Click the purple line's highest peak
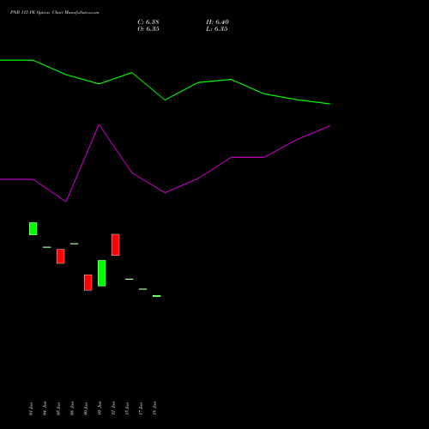Screen dimensions: 429x429 (99, 124)
